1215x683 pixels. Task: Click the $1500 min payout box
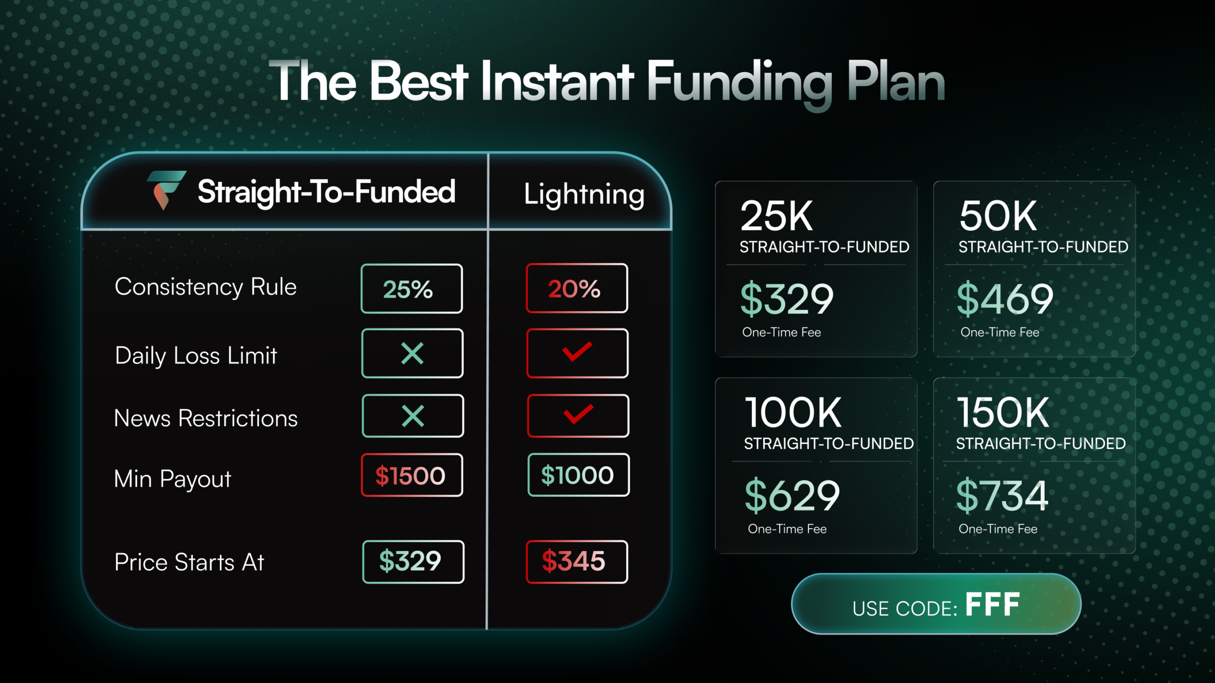(411, 475)
